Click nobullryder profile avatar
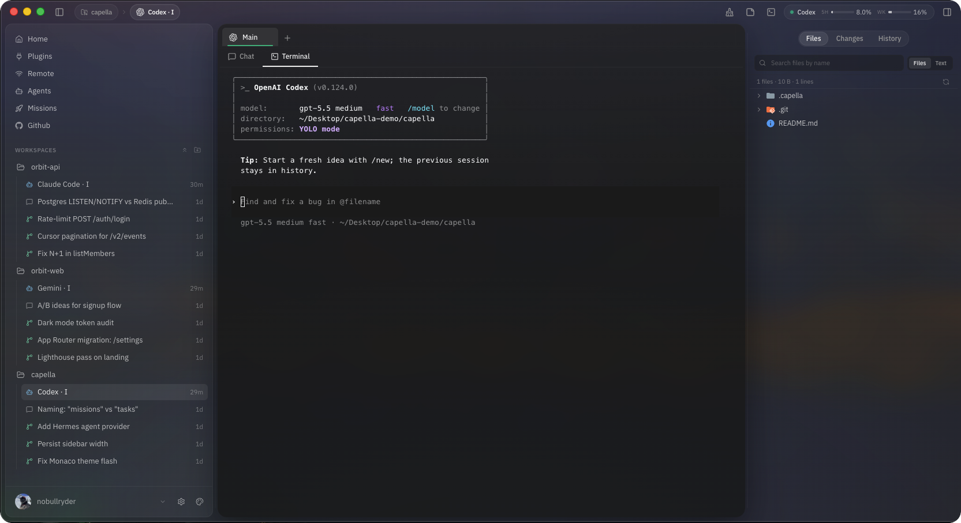 [23, 502]
